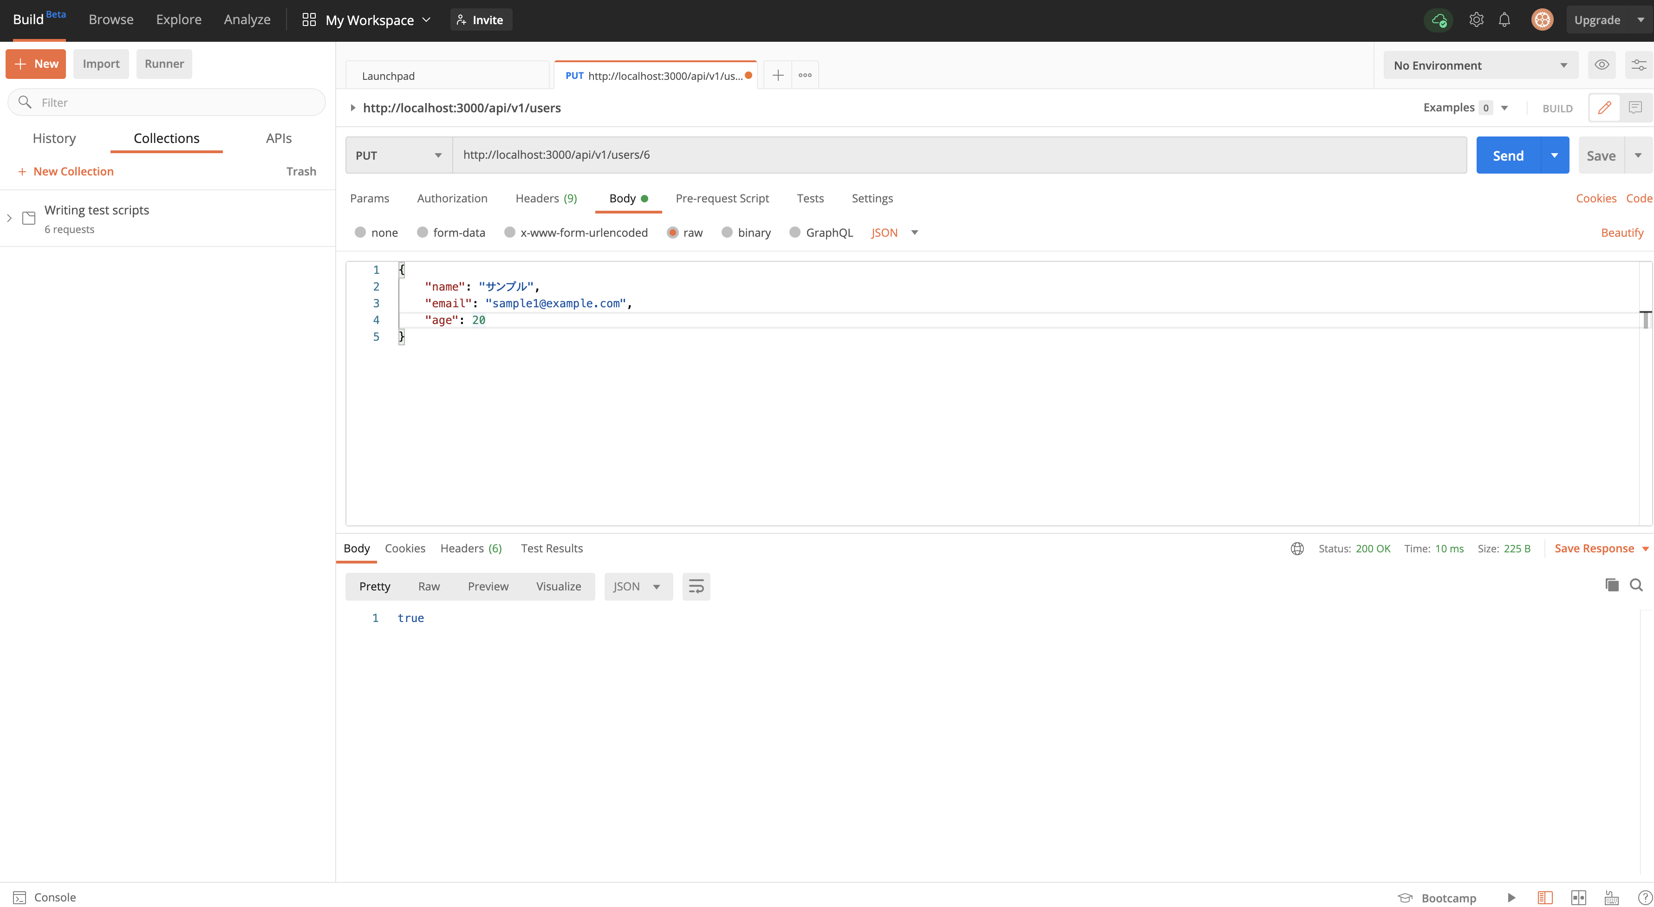Open the comments icon beside BUILD
Viewport: 1654px width, 907px height.
1635,107
